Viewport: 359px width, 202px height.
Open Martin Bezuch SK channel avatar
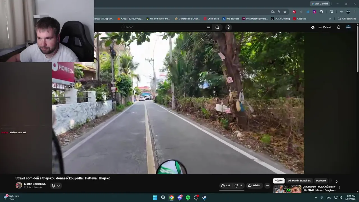tap(19, 185)
